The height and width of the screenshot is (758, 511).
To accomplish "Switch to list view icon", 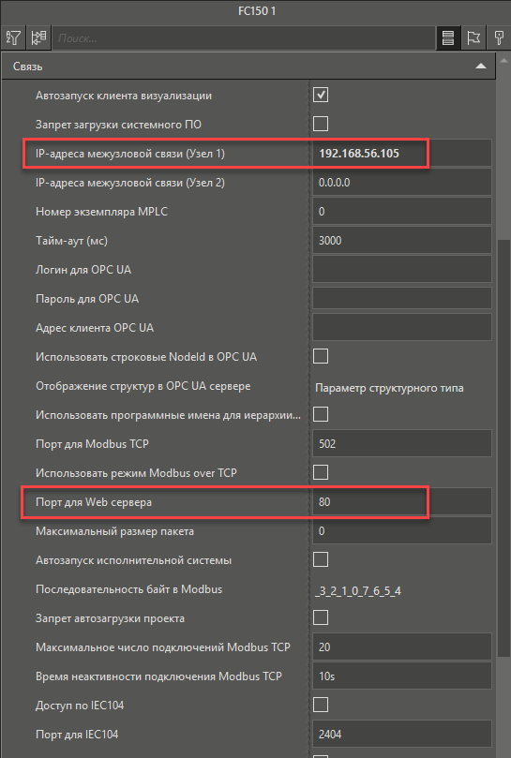I will coord(448,37).
